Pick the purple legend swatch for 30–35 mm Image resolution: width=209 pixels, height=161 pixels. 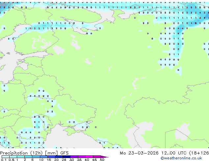coord(74,157)
